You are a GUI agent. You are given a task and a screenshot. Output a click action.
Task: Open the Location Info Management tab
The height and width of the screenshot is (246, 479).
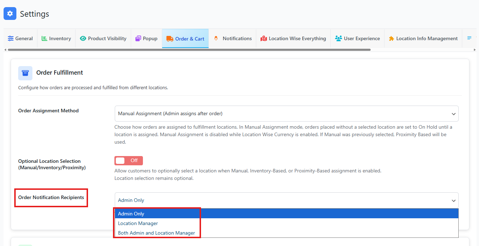(423, 38)
